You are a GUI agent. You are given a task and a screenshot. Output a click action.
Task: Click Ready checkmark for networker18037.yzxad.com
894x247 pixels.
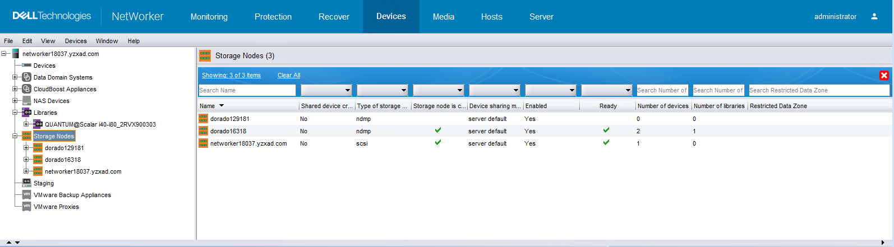(x=606, y=142)
